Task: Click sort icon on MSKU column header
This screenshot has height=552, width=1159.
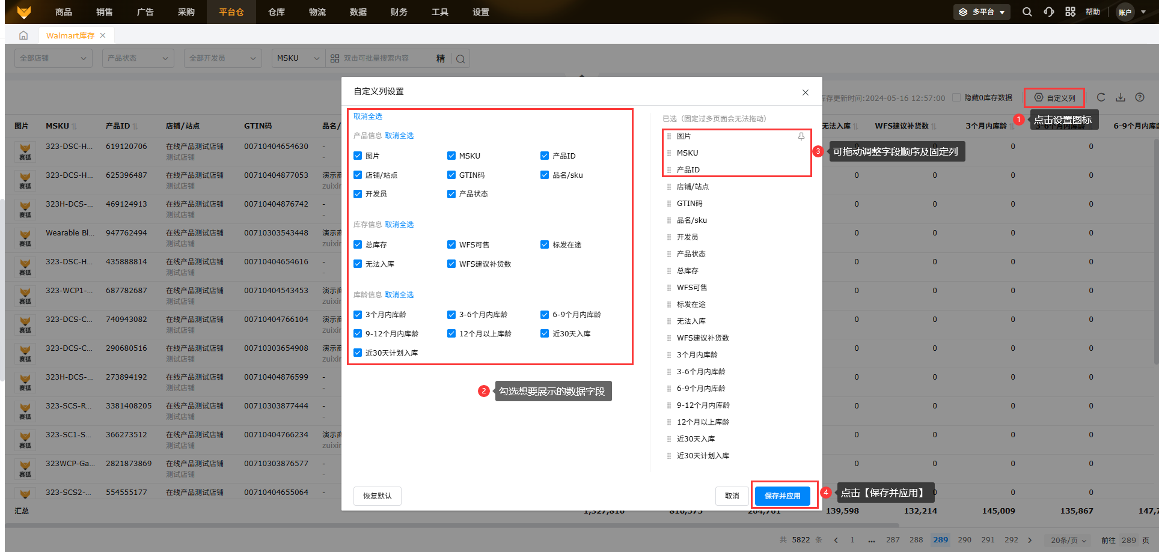Action: click(75, 126)
